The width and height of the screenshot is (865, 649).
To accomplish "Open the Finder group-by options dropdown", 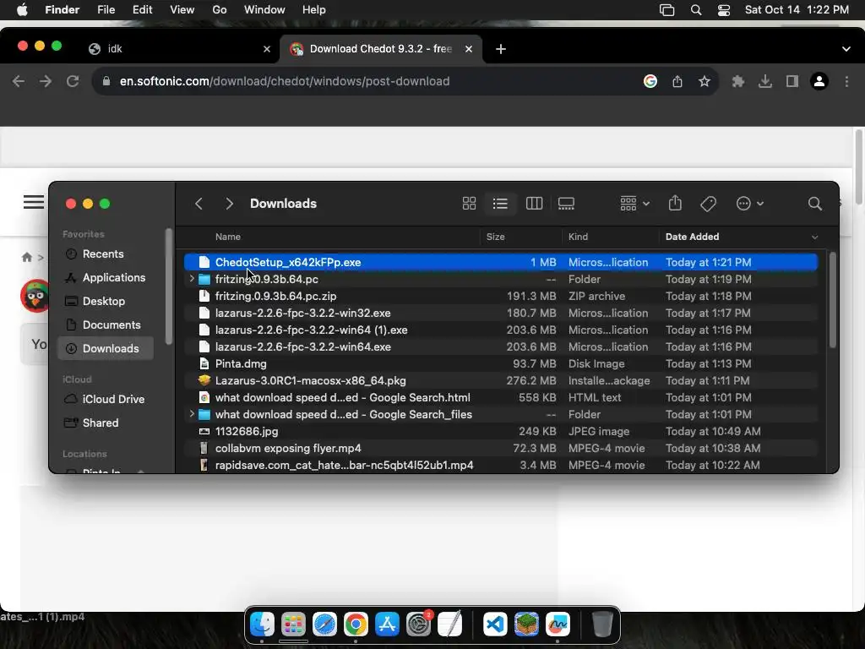I will [x=634, y=204].
